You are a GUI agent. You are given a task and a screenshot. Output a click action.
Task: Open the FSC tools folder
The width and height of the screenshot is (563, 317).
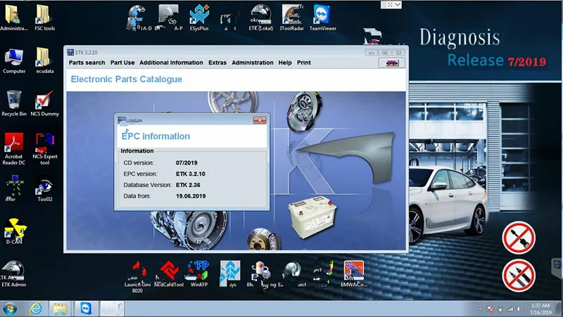44,18
